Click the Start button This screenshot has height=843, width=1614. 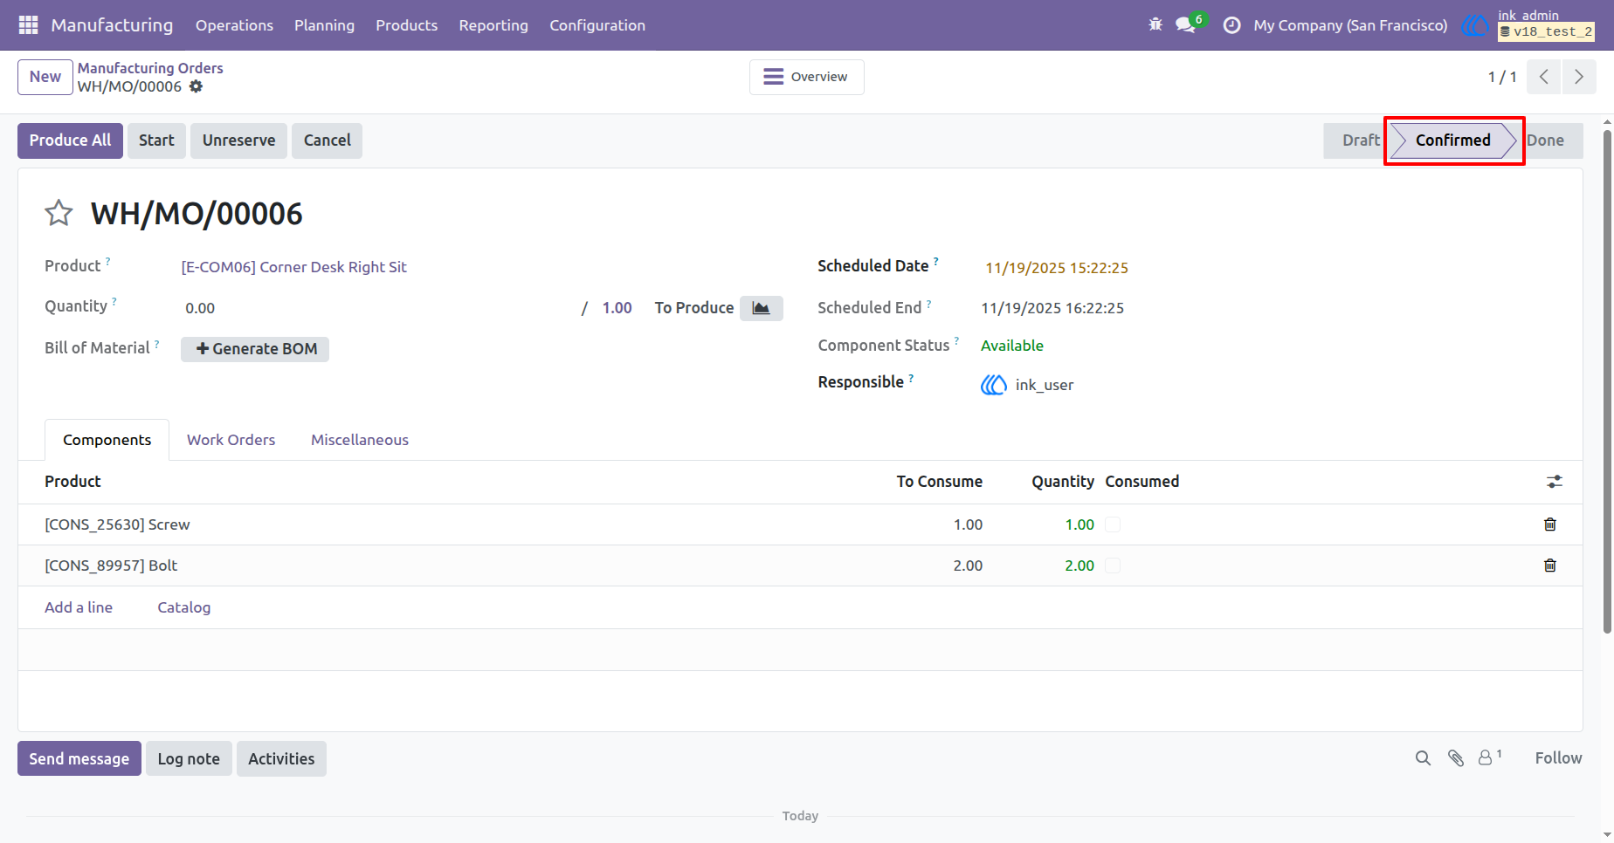[156, 140]
